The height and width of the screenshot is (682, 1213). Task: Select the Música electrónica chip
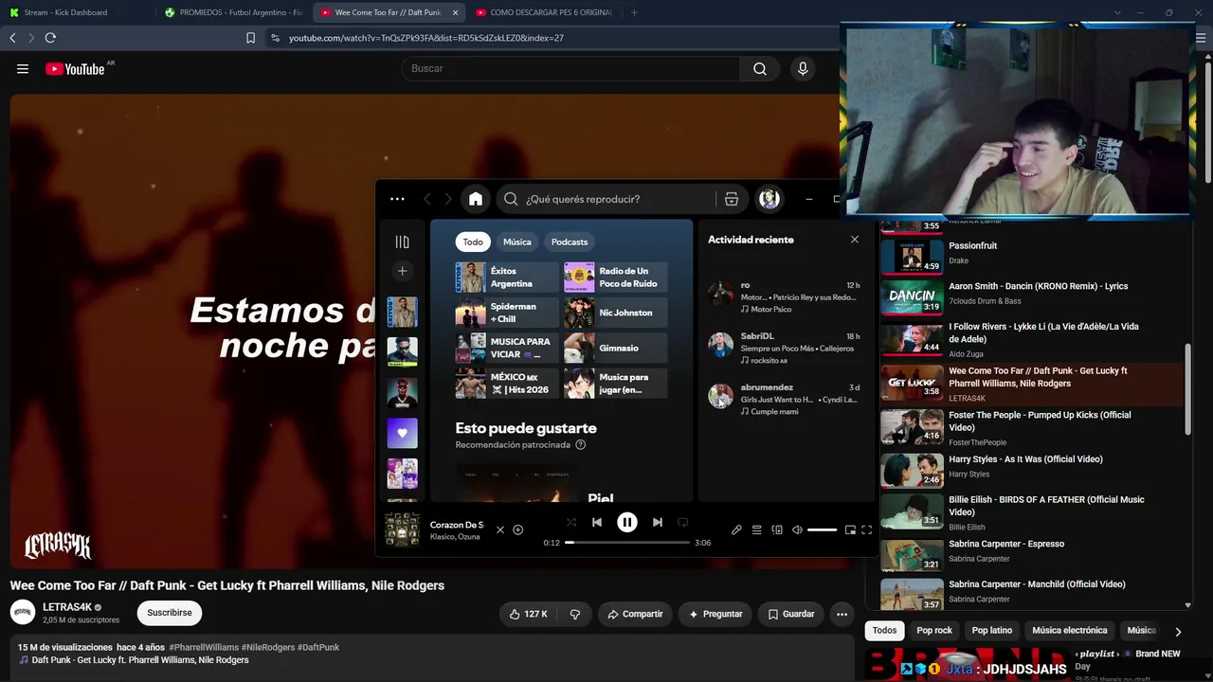pyautogui.click(x=1070, y=630)
